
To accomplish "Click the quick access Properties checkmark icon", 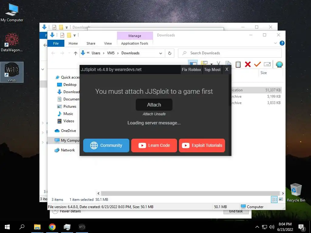I will tap(62, 35).
